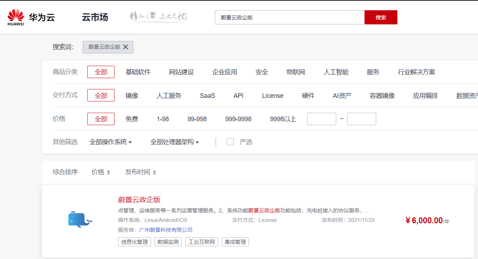Open 广州蔚景科技有限公司 vendor link
Viewport: 478px width, 259px height.
[x=166, y=230]
